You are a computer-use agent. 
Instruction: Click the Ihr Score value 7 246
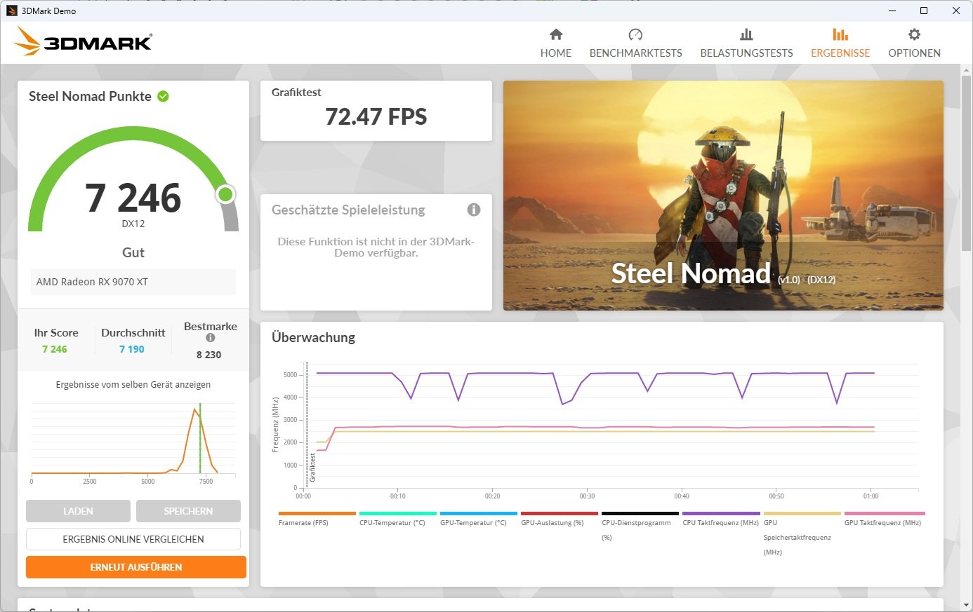click(x=55, y=349)
